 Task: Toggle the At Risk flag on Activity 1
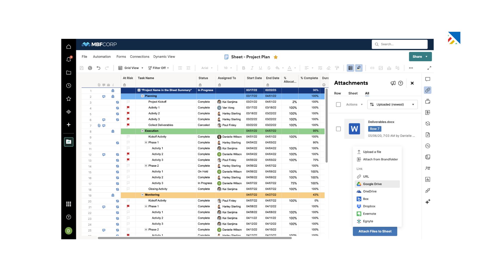(128, 108)
